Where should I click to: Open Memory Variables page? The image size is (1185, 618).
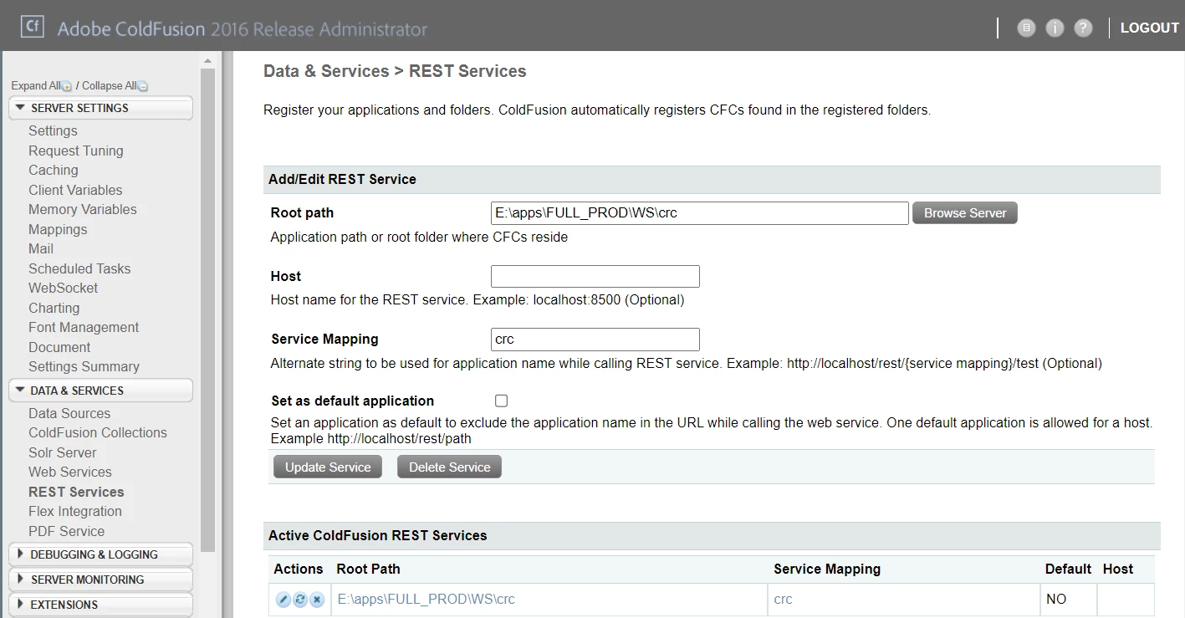tap(83, 209)
